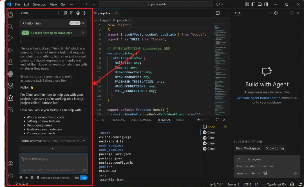Click the particle-lab search box
This screenshot has height=187, width=304.
click(x=156, y=4)
